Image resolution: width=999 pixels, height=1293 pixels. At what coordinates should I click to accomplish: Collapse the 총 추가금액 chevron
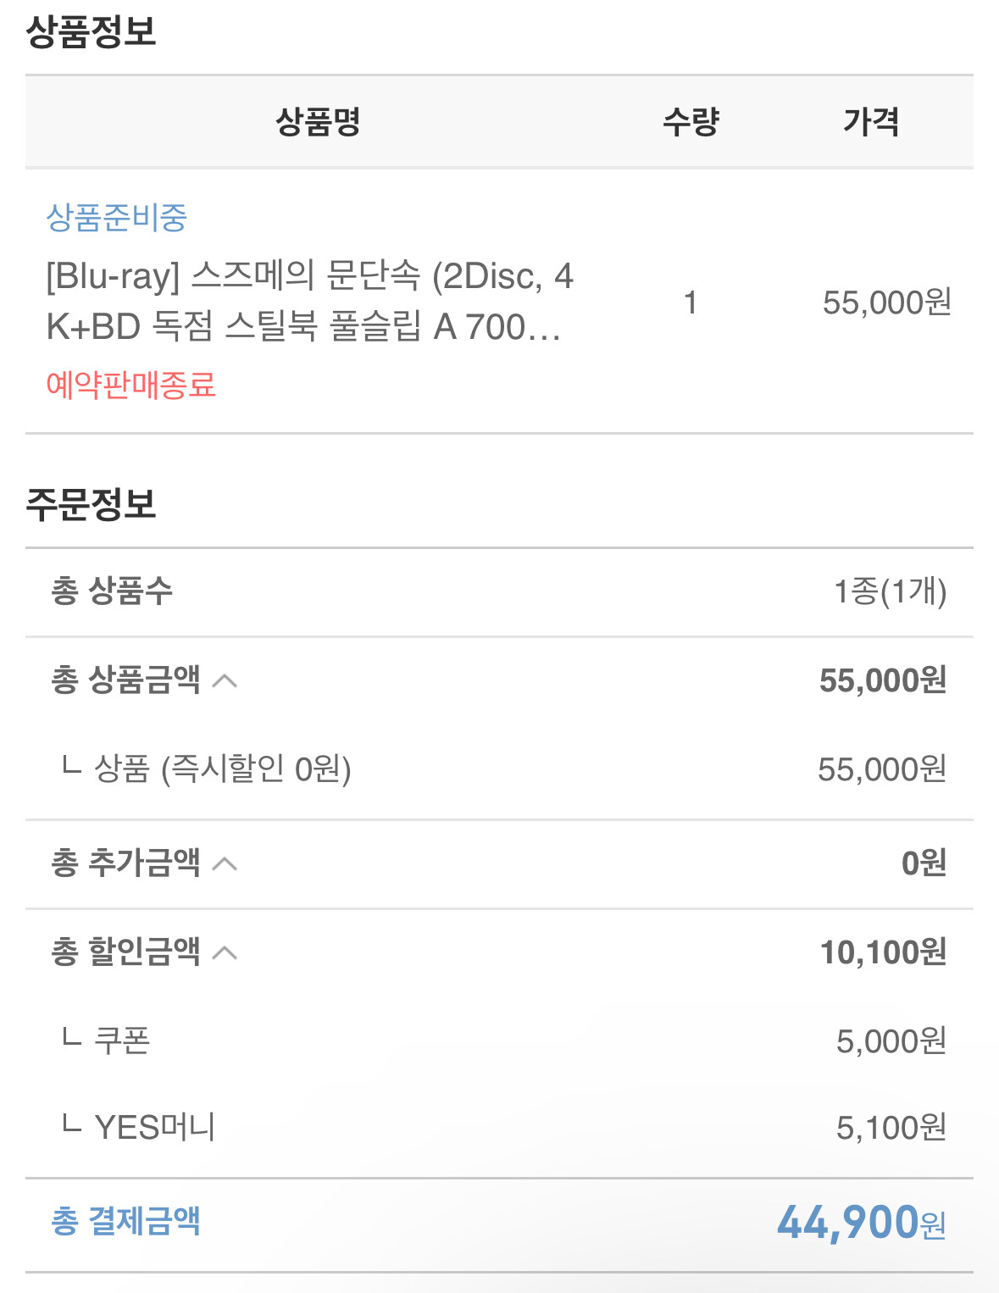[x=225, y=863]
